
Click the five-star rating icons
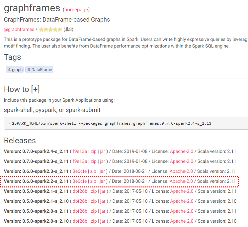[50, 30]
